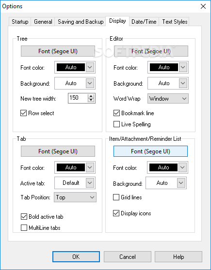The height and width of the screenshot is (270, 211).
Task: Decrease the New tree width spinner value
Action: [x=91, y=100]
